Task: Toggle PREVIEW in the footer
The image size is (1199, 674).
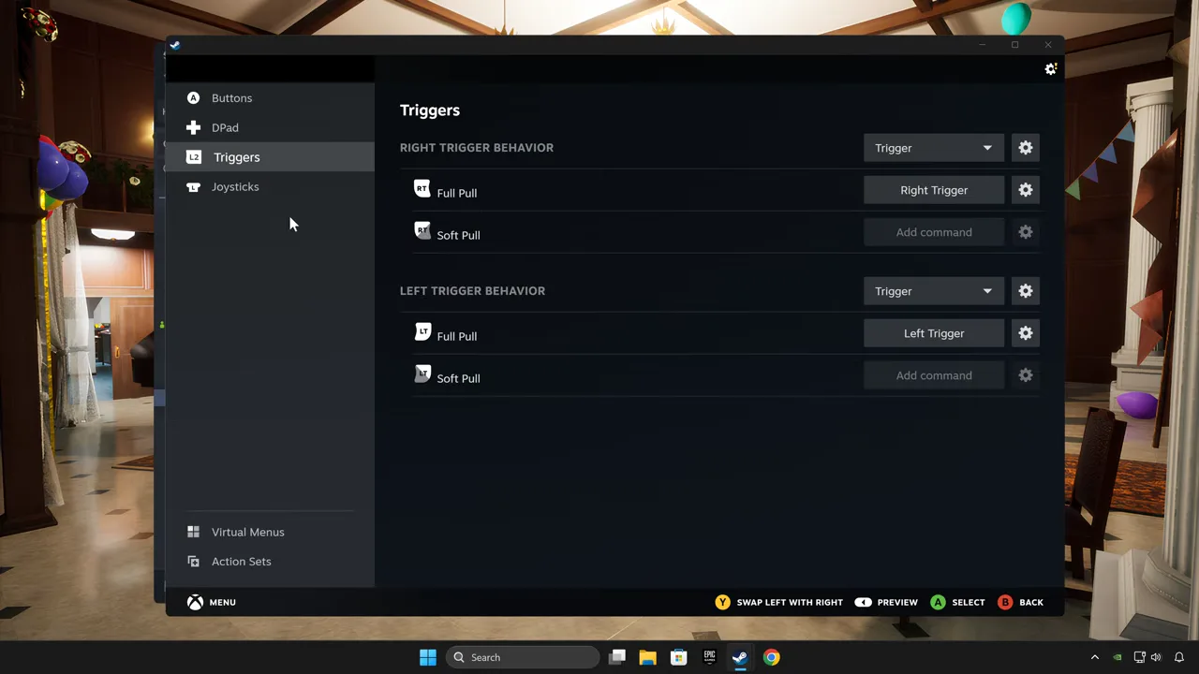Action: 886,602
